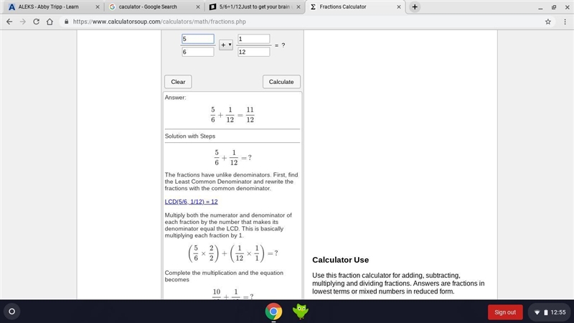Click the Clear button

tap(178, 82)
